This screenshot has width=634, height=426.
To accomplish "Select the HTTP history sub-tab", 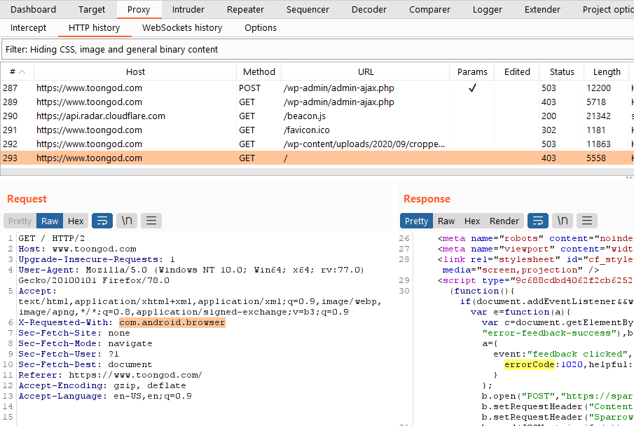I will pos(94,28).
